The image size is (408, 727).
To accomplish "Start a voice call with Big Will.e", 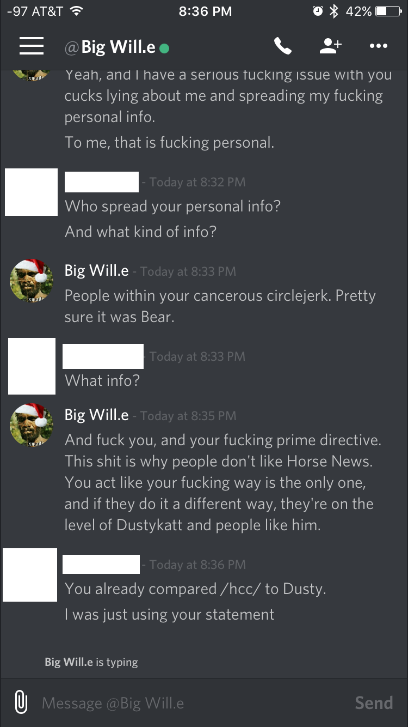I will (283, 47).
